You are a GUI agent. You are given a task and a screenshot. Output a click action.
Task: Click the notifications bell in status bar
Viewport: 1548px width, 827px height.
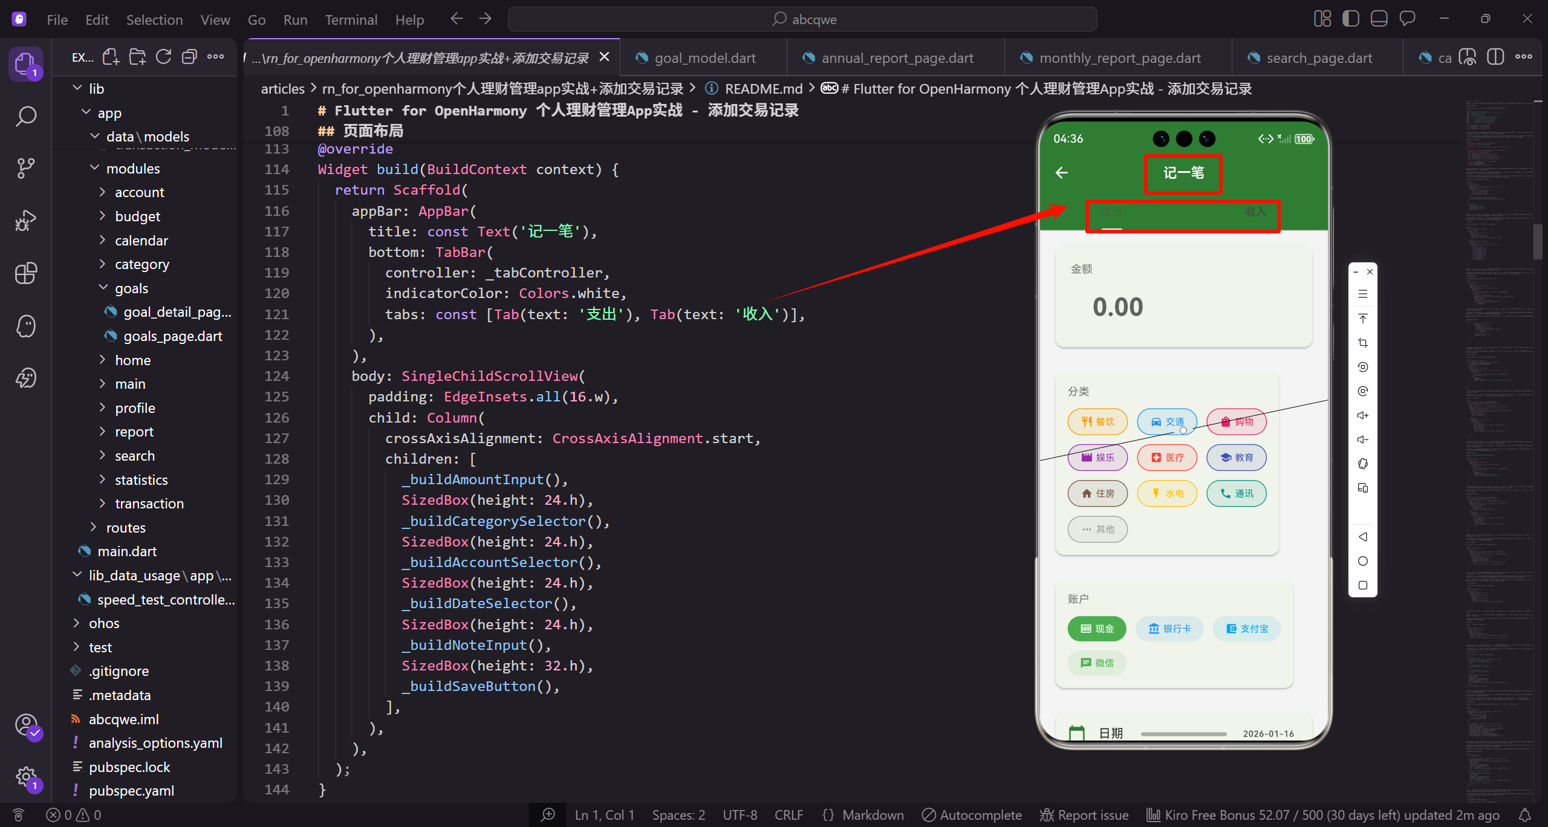pos(1524,815)
